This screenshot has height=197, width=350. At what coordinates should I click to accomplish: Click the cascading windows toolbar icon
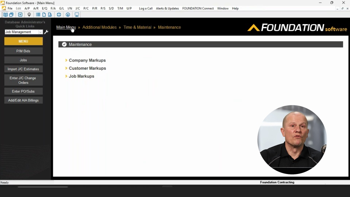(x=11, y=15)
